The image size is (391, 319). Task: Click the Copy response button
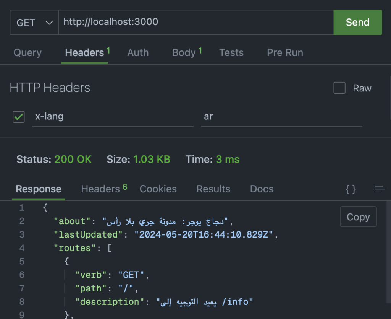coord(358,216)
